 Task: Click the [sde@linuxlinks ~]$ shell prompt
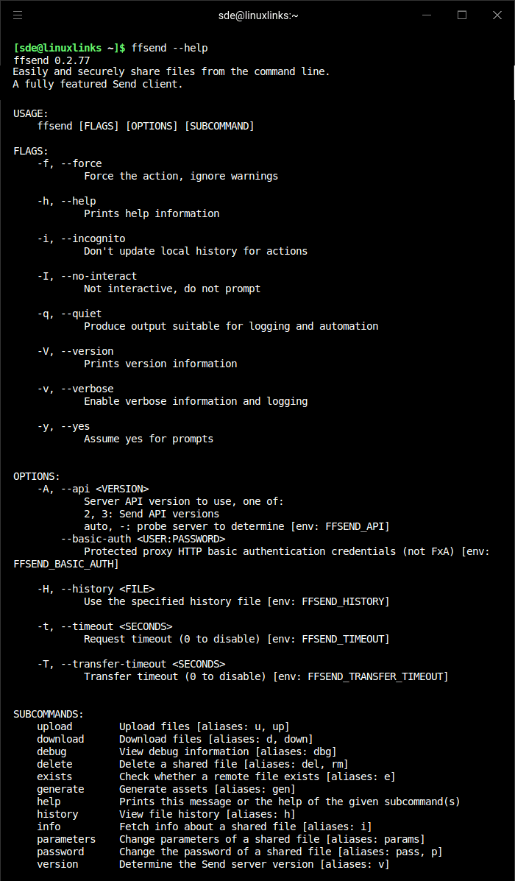pos(69,48)
